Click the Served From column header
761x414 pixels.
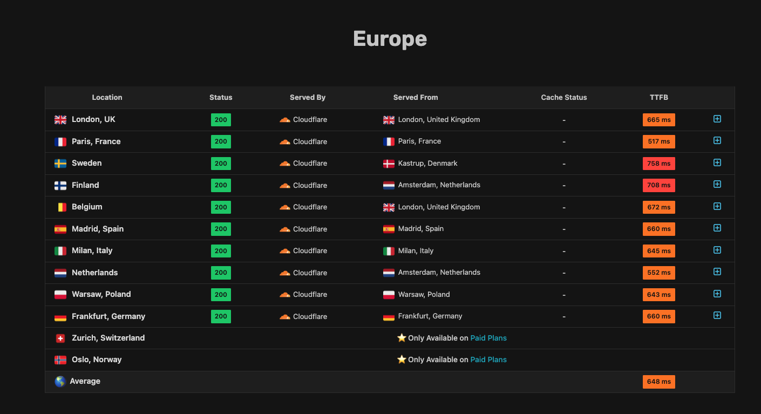click(416, 98)
